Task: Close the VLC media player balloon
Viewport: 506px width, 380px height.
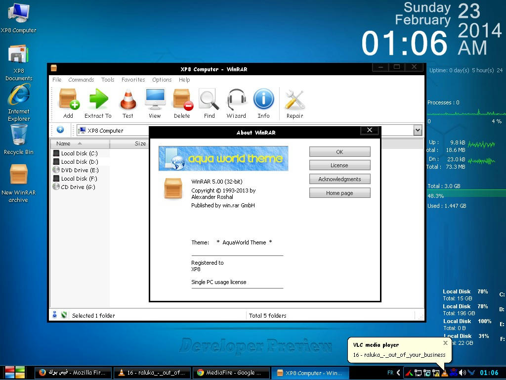Action: pyautogui.click(x=445, y=343)
